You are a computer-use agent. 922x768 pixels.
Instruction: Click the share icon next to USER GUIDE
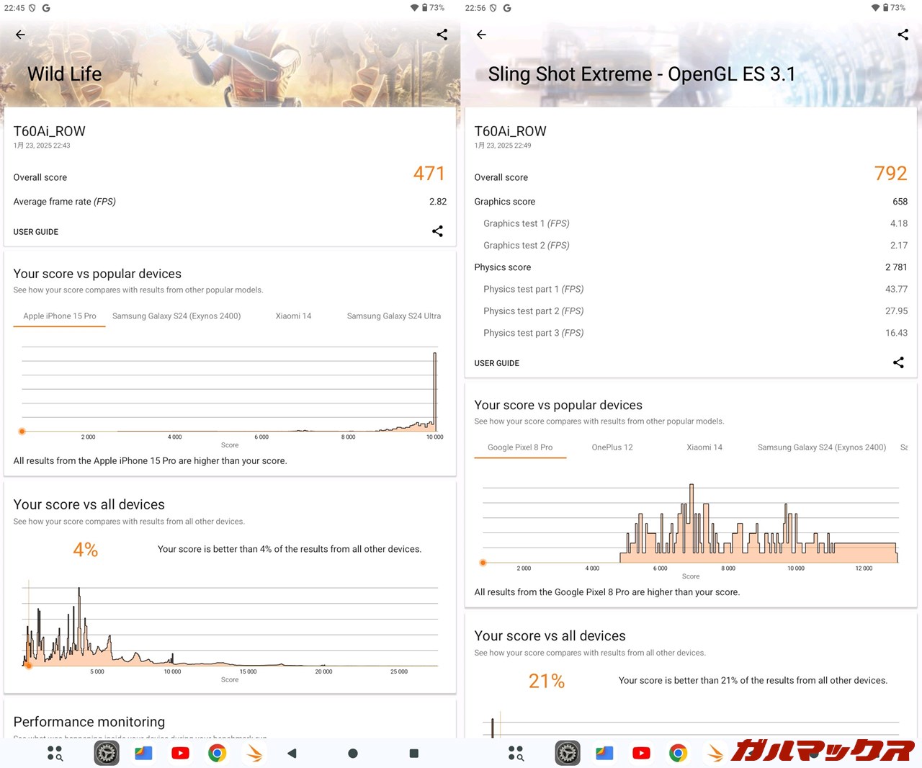[x=437, y=231]
